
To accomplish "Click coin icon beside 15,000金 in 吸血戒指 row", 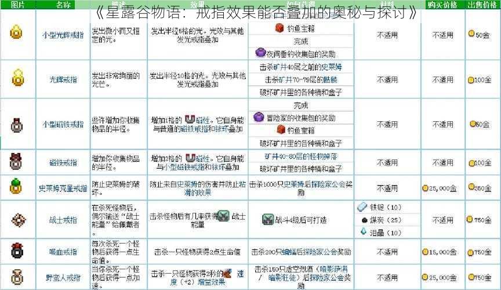I will point(425,252).
